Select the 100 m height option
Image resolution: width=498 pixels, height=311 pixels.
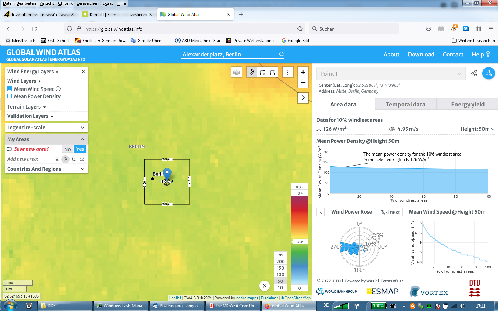coord(280,275)
